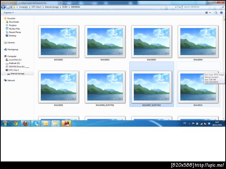Select Computer in the navigation pane
Screen dimensions: 226x169
click(x=10, y=56)
